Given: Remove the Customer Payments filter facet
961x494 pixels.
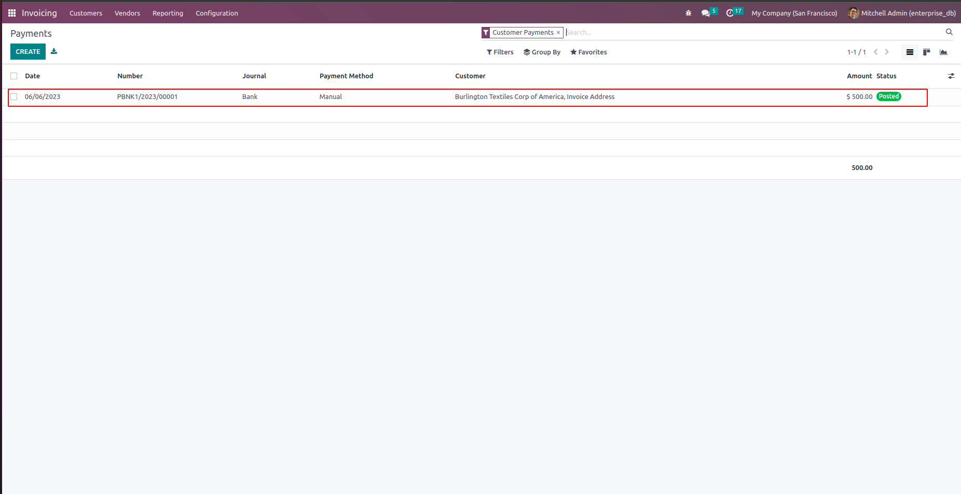Looking at the screenshot, I should (x=558, y=33).
